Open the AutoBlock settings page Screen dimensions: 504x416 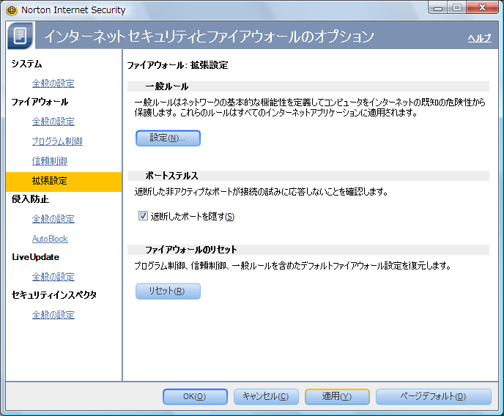coord(49,239)
